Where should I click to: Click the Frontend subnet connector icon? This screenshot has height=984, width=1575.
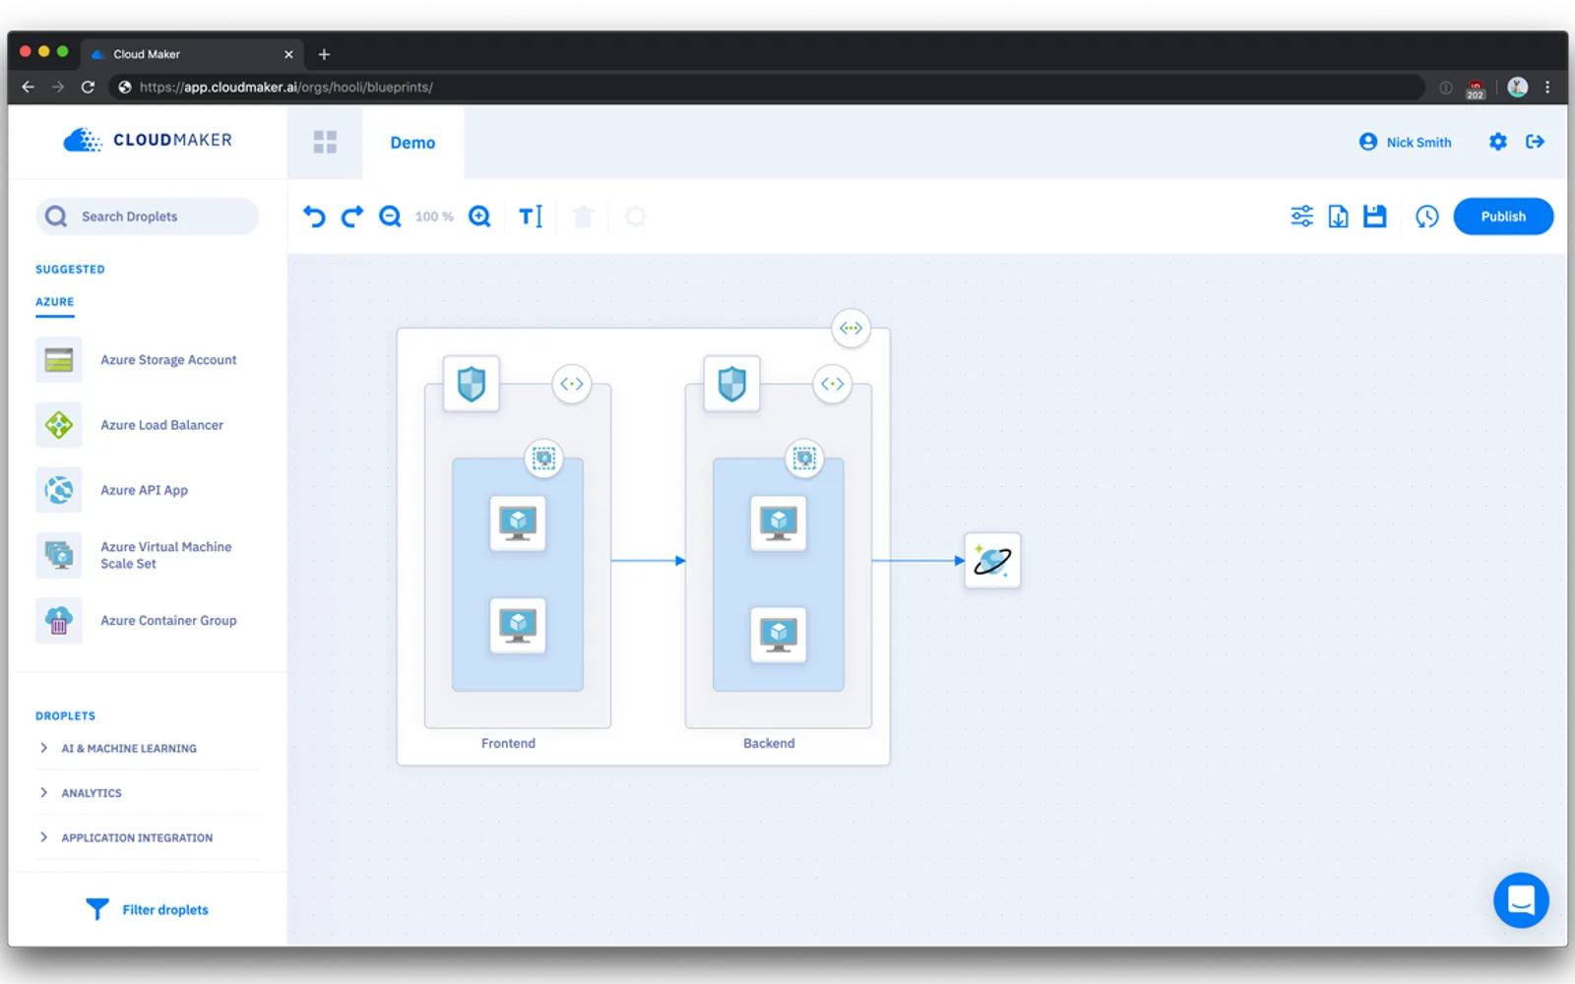pyautogui.click(x=572, y=384)
